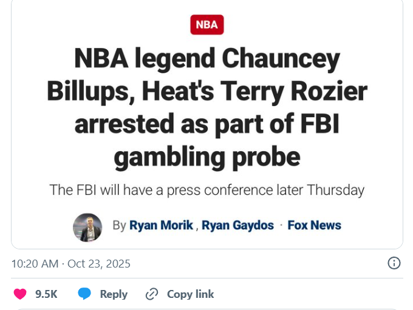The height and width of the screenshot is (310, 413).
Task: Click the FBI press conference subheadline
Action: click(207, 190)
